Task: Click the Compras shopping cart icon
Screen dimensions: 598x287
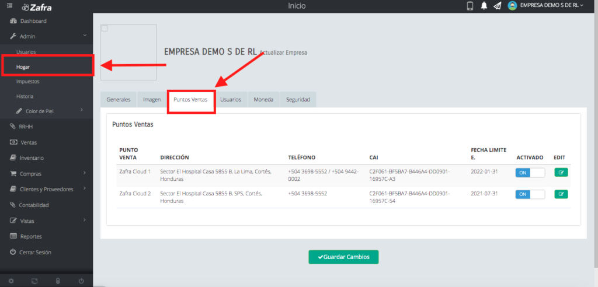Action: point(13,173)
